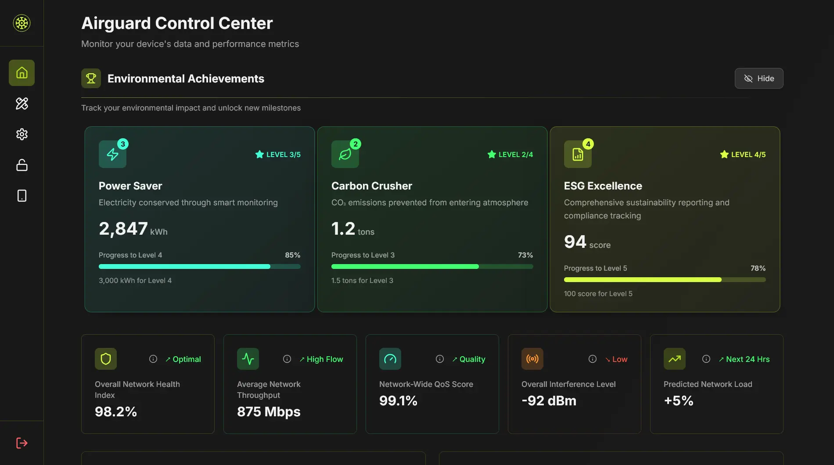Click the info icon on Overall Network Health Index
834x465 pixels.
click(x=153, y=358)
